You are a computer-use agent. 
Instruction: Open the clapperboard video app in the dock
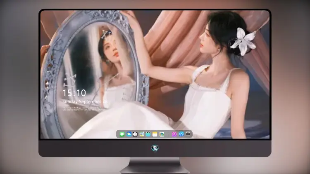[148, 134]
